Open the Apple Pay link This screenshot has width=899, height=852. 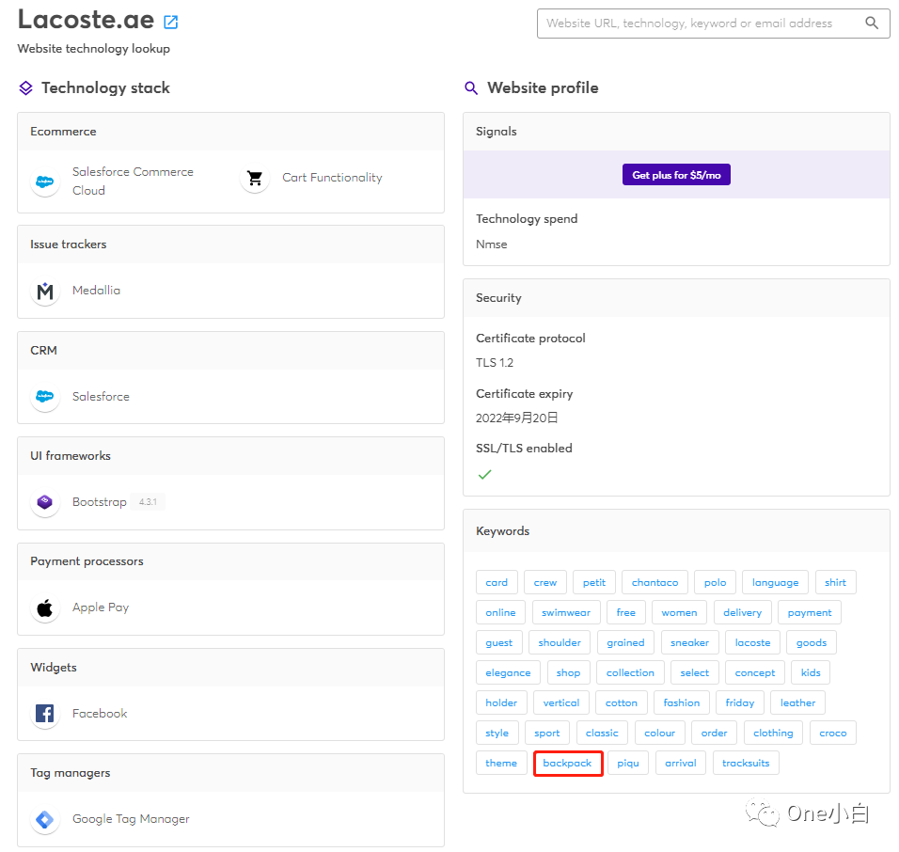[101, 607]
